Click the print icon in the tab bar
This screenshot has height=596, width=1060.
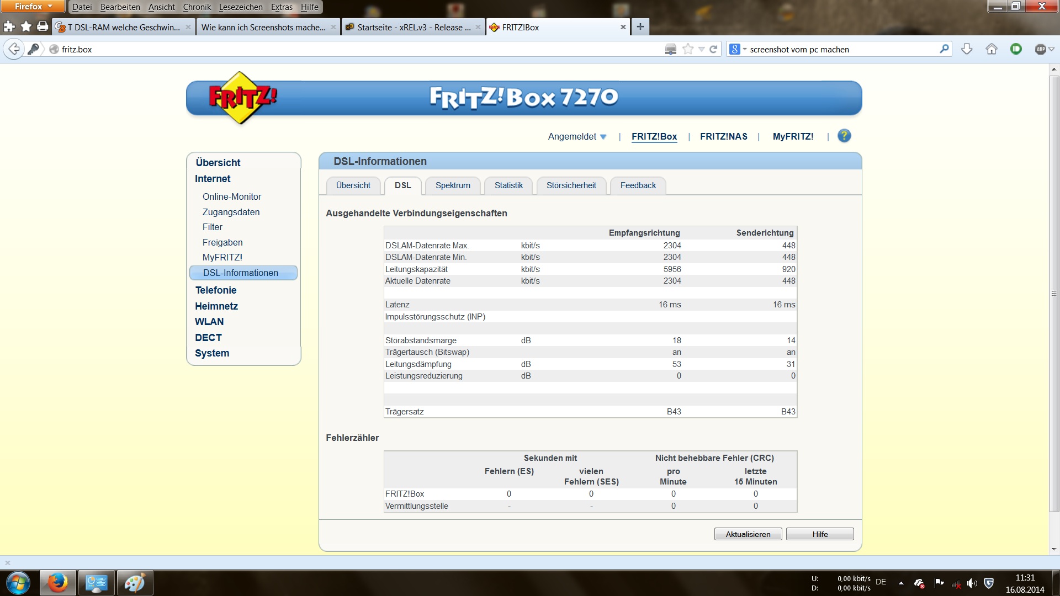click(43, 26)
